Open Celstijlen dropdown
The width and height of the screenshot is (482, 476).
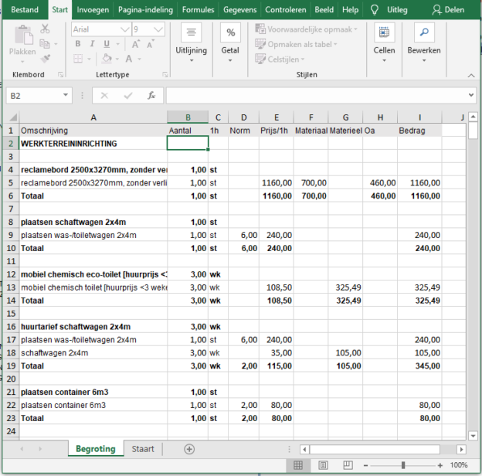pyautogui.click(x=280, y=59)
